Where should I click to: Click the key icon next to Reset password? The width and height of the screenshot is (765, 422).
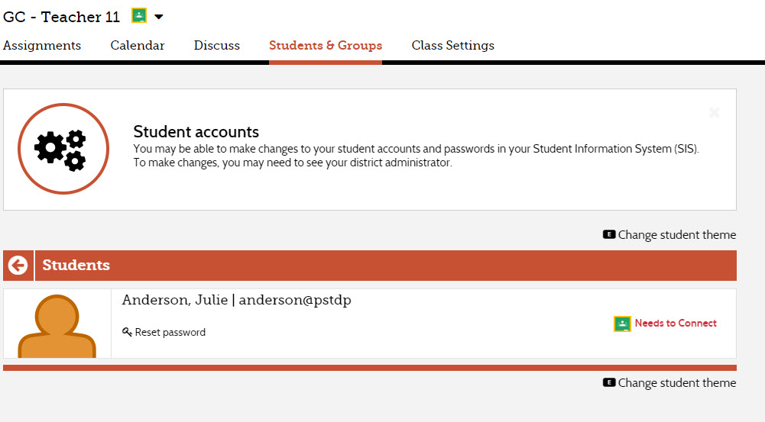(x=127, y=332)
